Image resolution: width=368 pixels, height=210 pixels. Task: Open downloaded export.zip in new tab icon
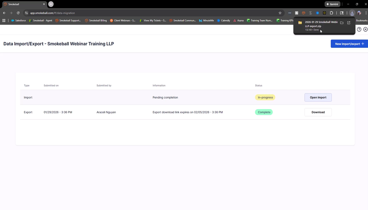click(x=349, y=23)
